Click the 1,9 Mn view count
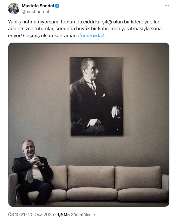The width and height of the screenshot is (175, 221). coord(64,215)
